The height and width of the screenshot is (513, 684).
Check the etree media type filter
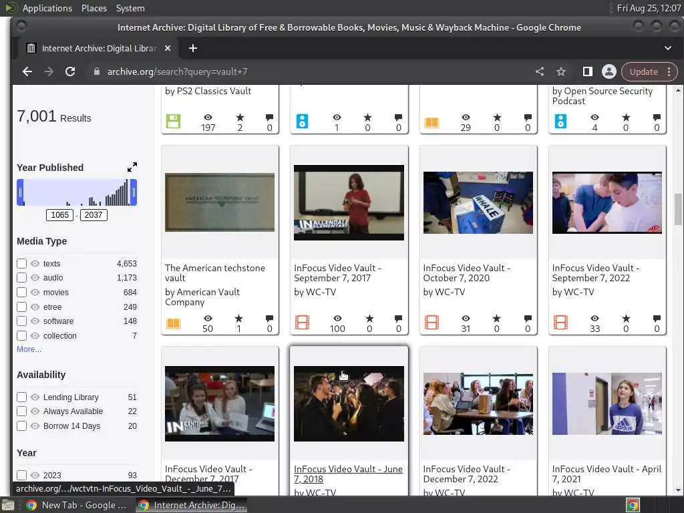point(22,307)
